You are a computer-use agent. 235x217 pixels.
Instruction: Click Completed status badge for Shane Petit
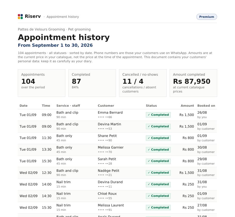pyautogui.click(x=158, y=138)
